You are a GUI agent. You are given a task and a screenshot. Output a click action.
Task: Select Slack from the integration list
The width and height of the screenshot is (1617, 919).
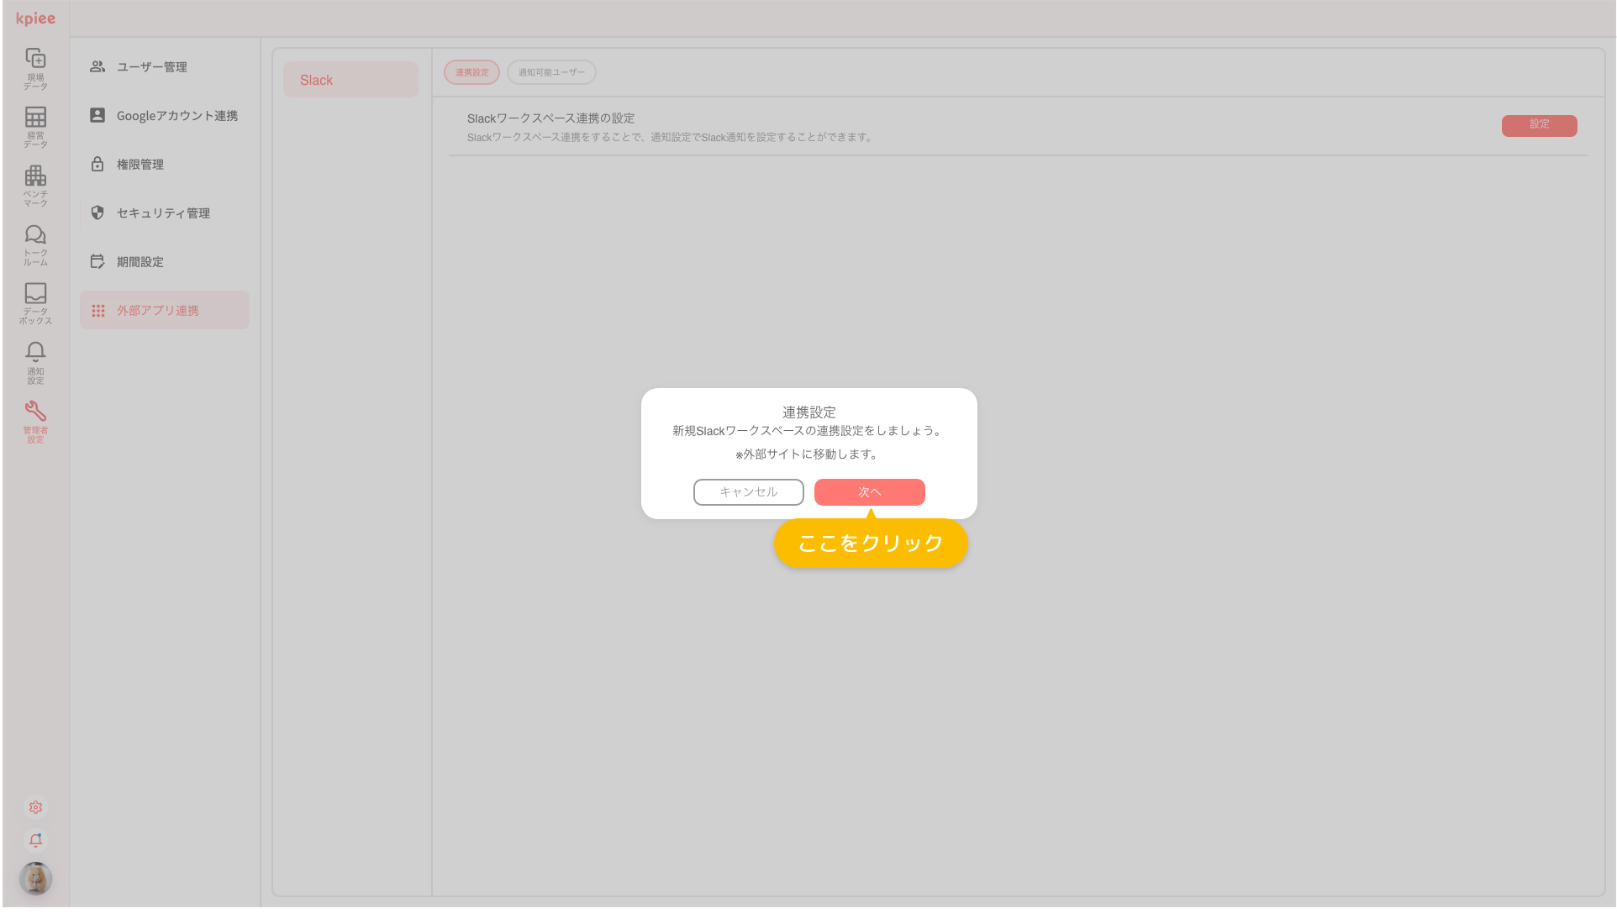click(x=350, y=80)
